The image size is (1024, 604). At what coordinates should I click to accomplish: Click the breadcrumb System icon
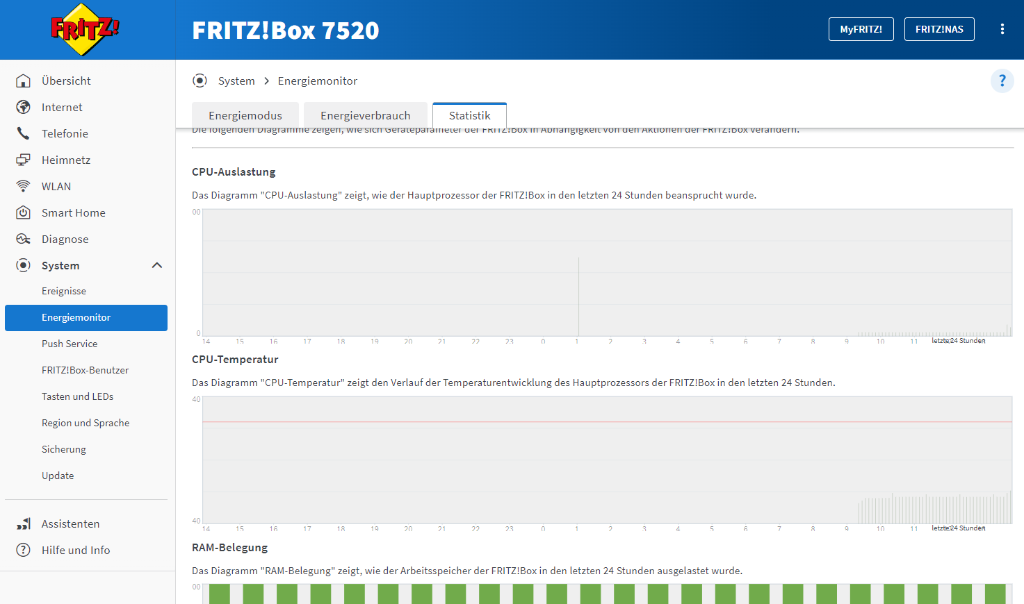[x=200, y=81]
